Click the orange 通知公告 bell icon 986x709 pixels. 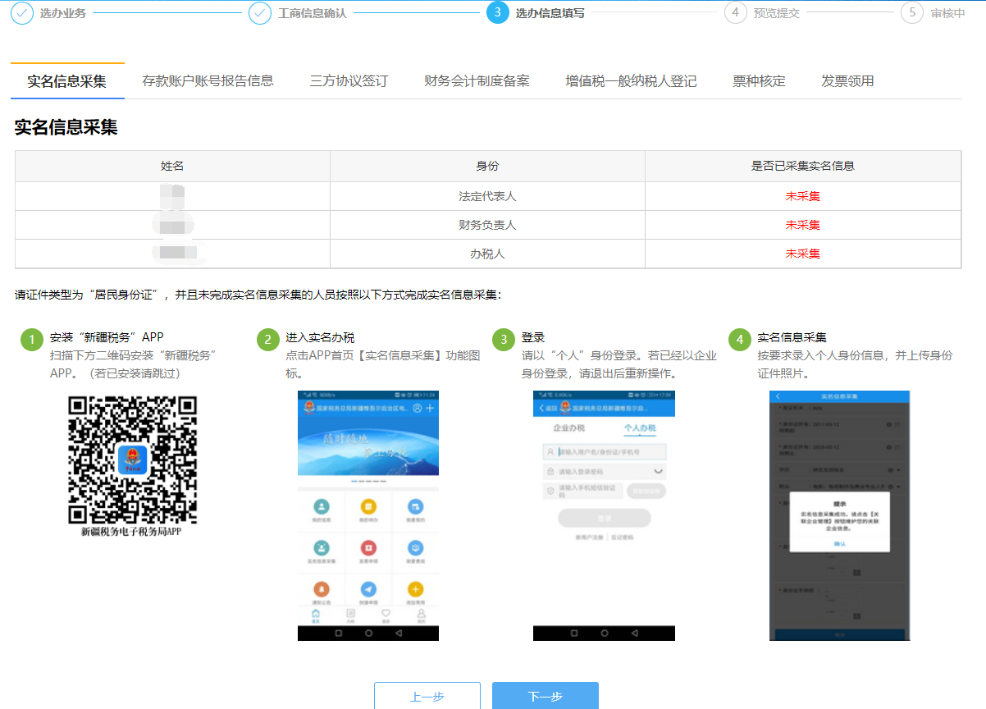pyautogui.click(x=322, y=589)
